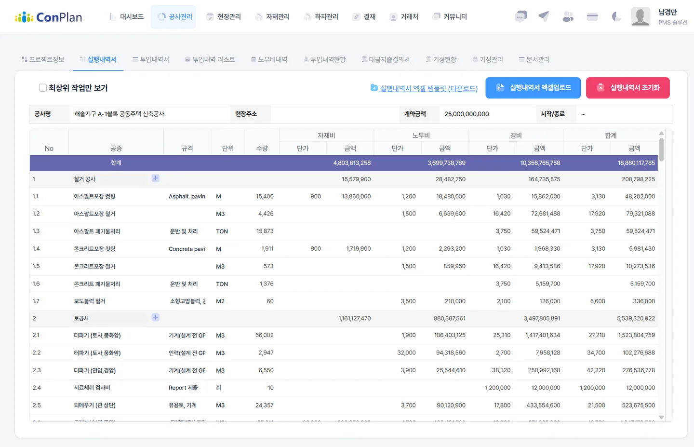The height and width of the screenshot is (447, 694).
Task: Switch to 노무비내역 tab
Action: coord(269,59)
